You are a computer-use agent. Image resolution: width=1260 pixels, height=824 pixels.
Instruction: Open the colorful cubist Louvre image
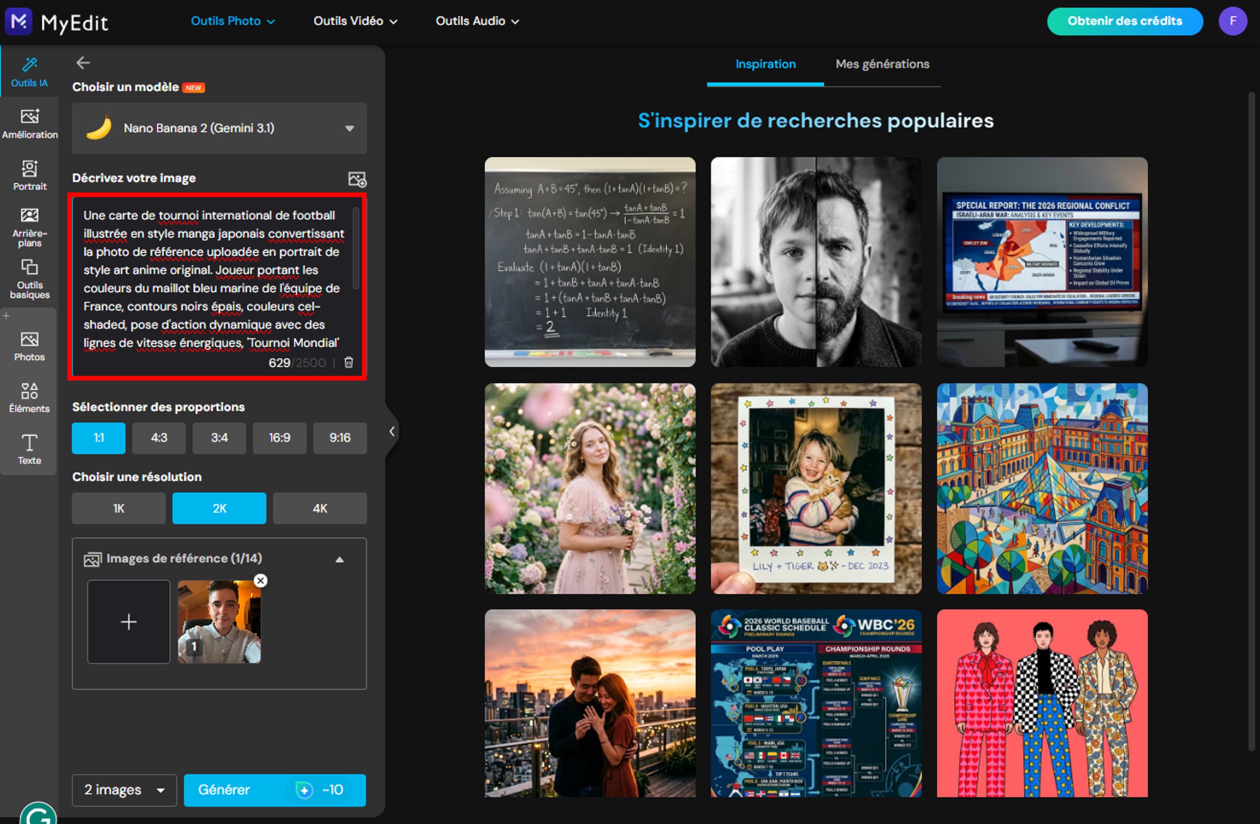coord(1043,488)
